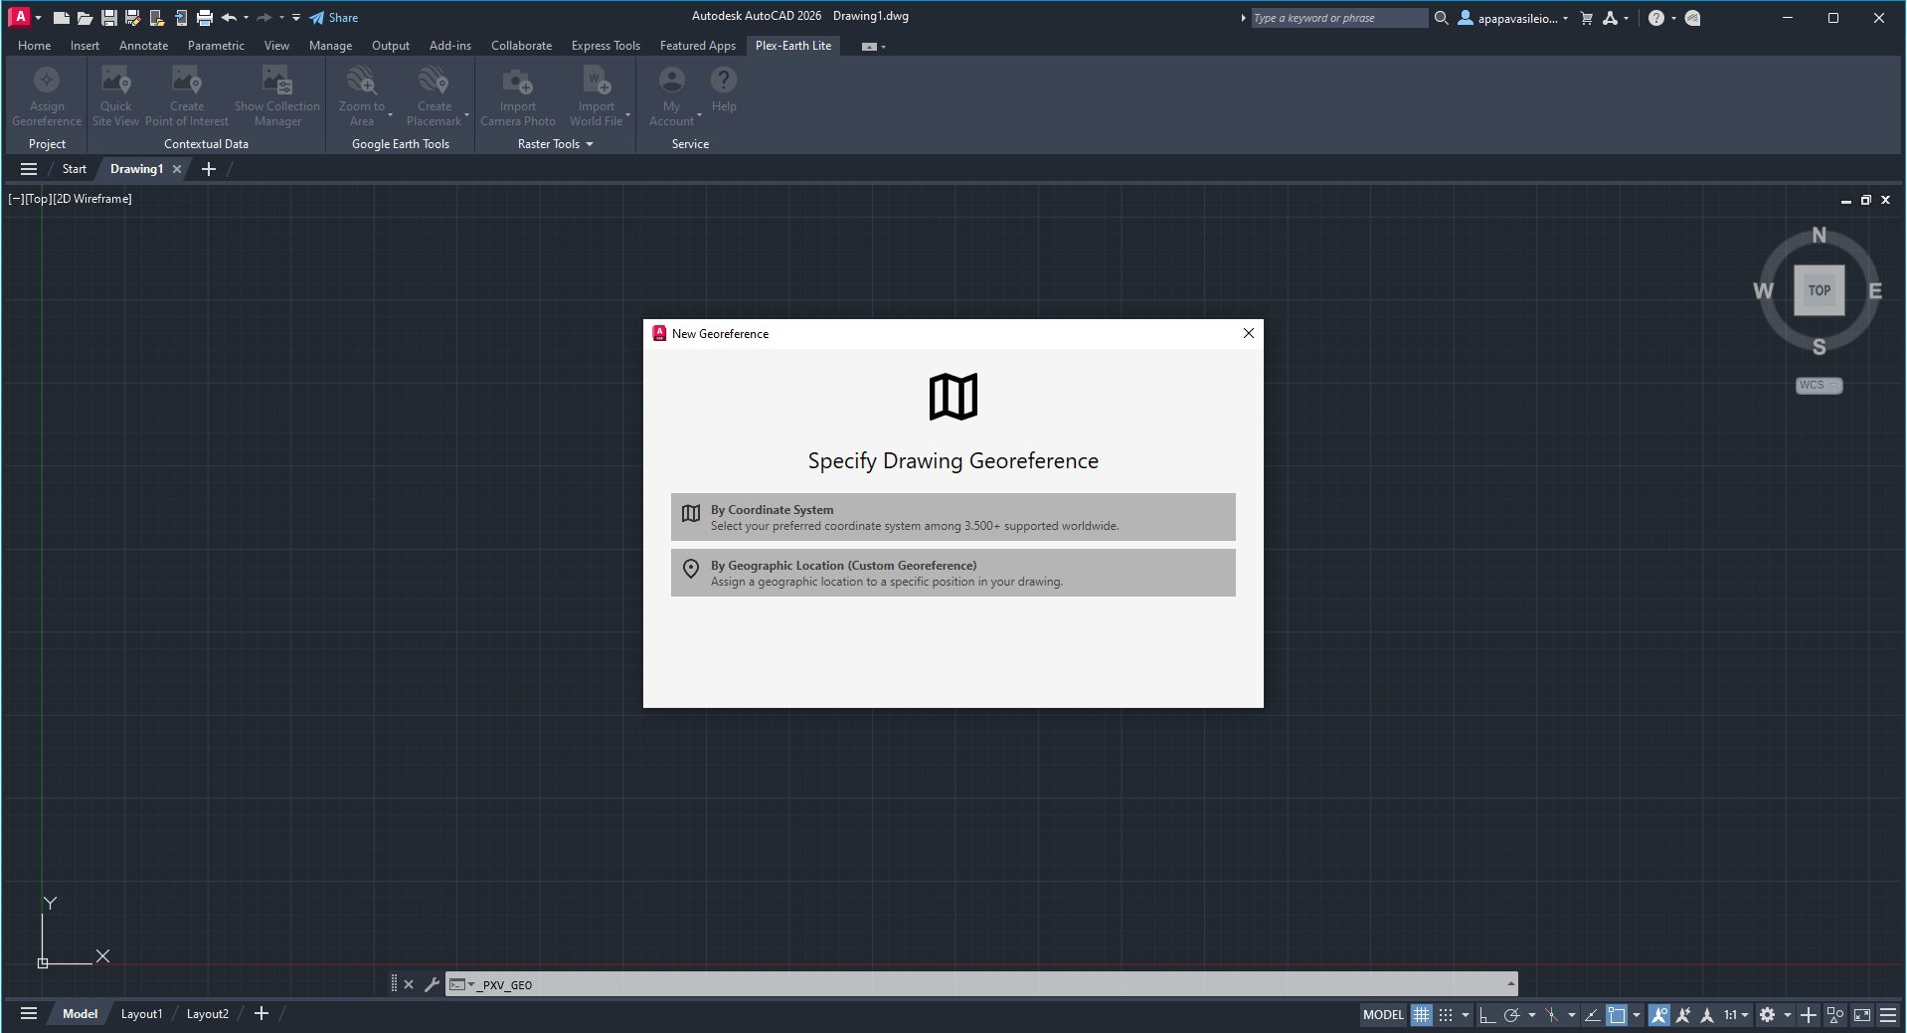Click the Save to Web & Mobile icon
The width and height of the screenshot is (1907, 1033).
pos(181,18)
